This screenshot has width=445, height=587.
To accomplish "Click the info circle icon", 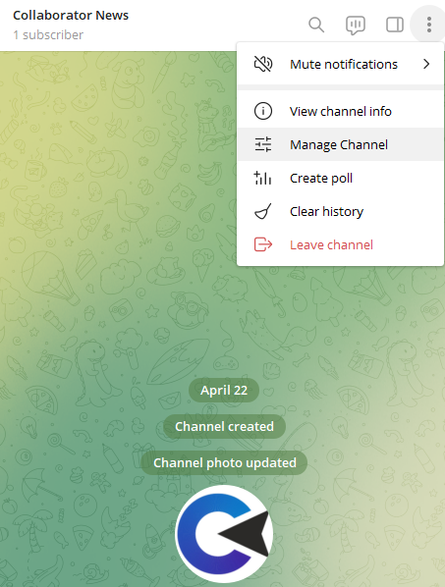I will (x=263, y=111).
